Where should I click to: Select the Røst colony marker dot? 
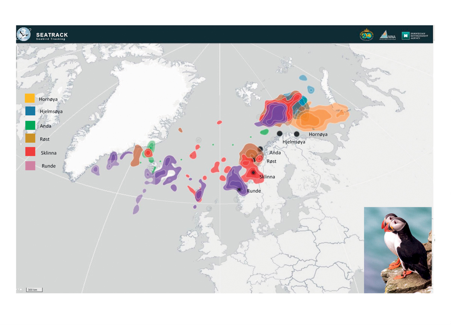coord(254,160)
